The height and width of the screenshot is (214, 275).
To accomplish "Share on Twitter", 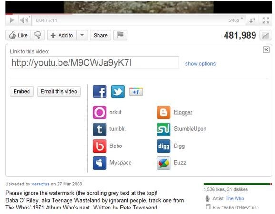I will point(118,92).
